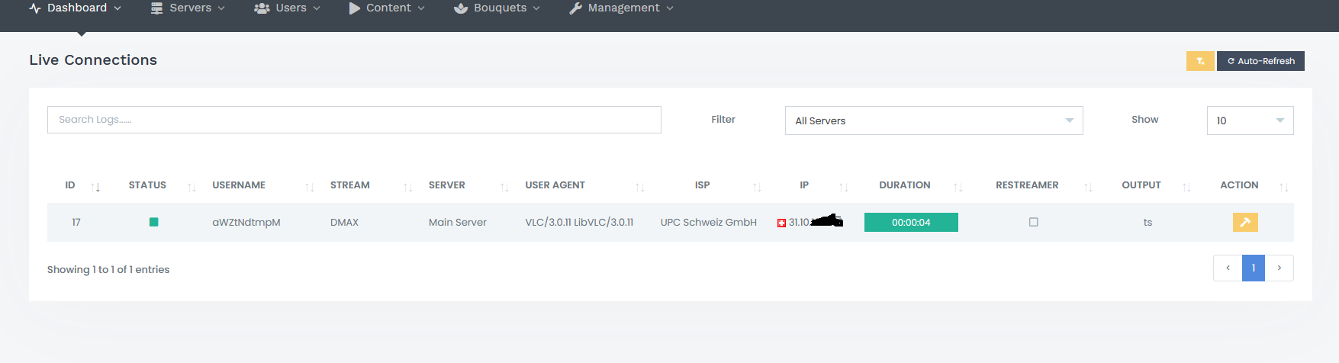1339x363 pixels.
Task: Click the Swiss flag icon beside IP
Action: tap(781, 223)
